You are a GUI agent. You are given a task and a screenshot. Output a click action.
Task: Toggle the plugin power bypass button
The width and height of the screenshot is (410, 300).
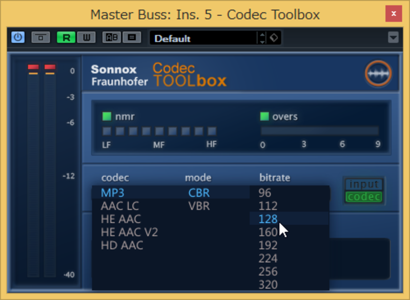pos(18,37)
